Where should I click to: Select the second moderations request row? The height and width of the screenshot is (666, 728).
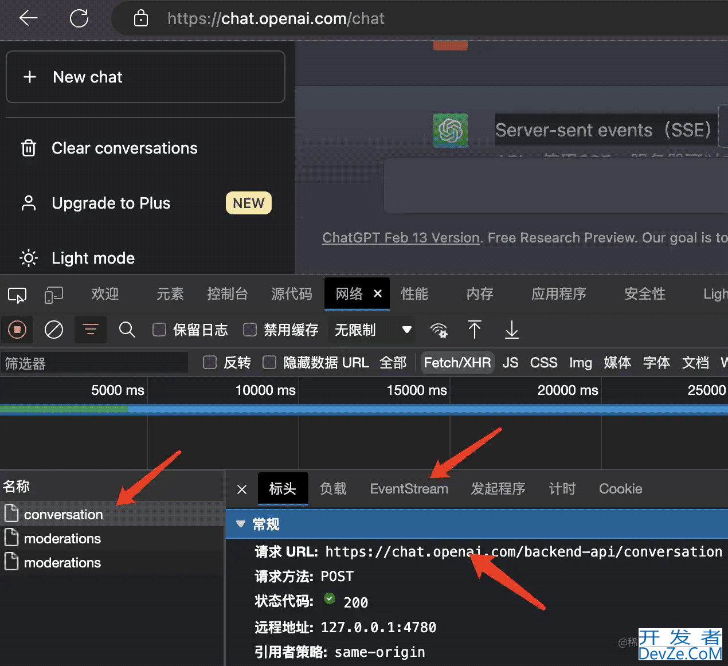(x=112, y=563)
